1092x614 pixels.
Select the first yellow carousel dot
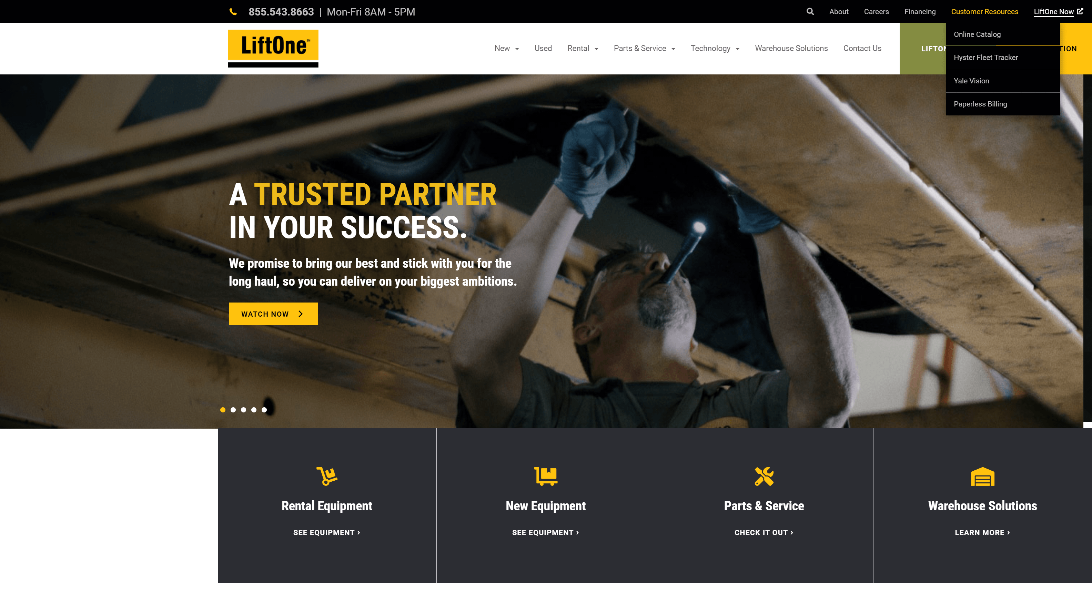click(x=223, y=410)
